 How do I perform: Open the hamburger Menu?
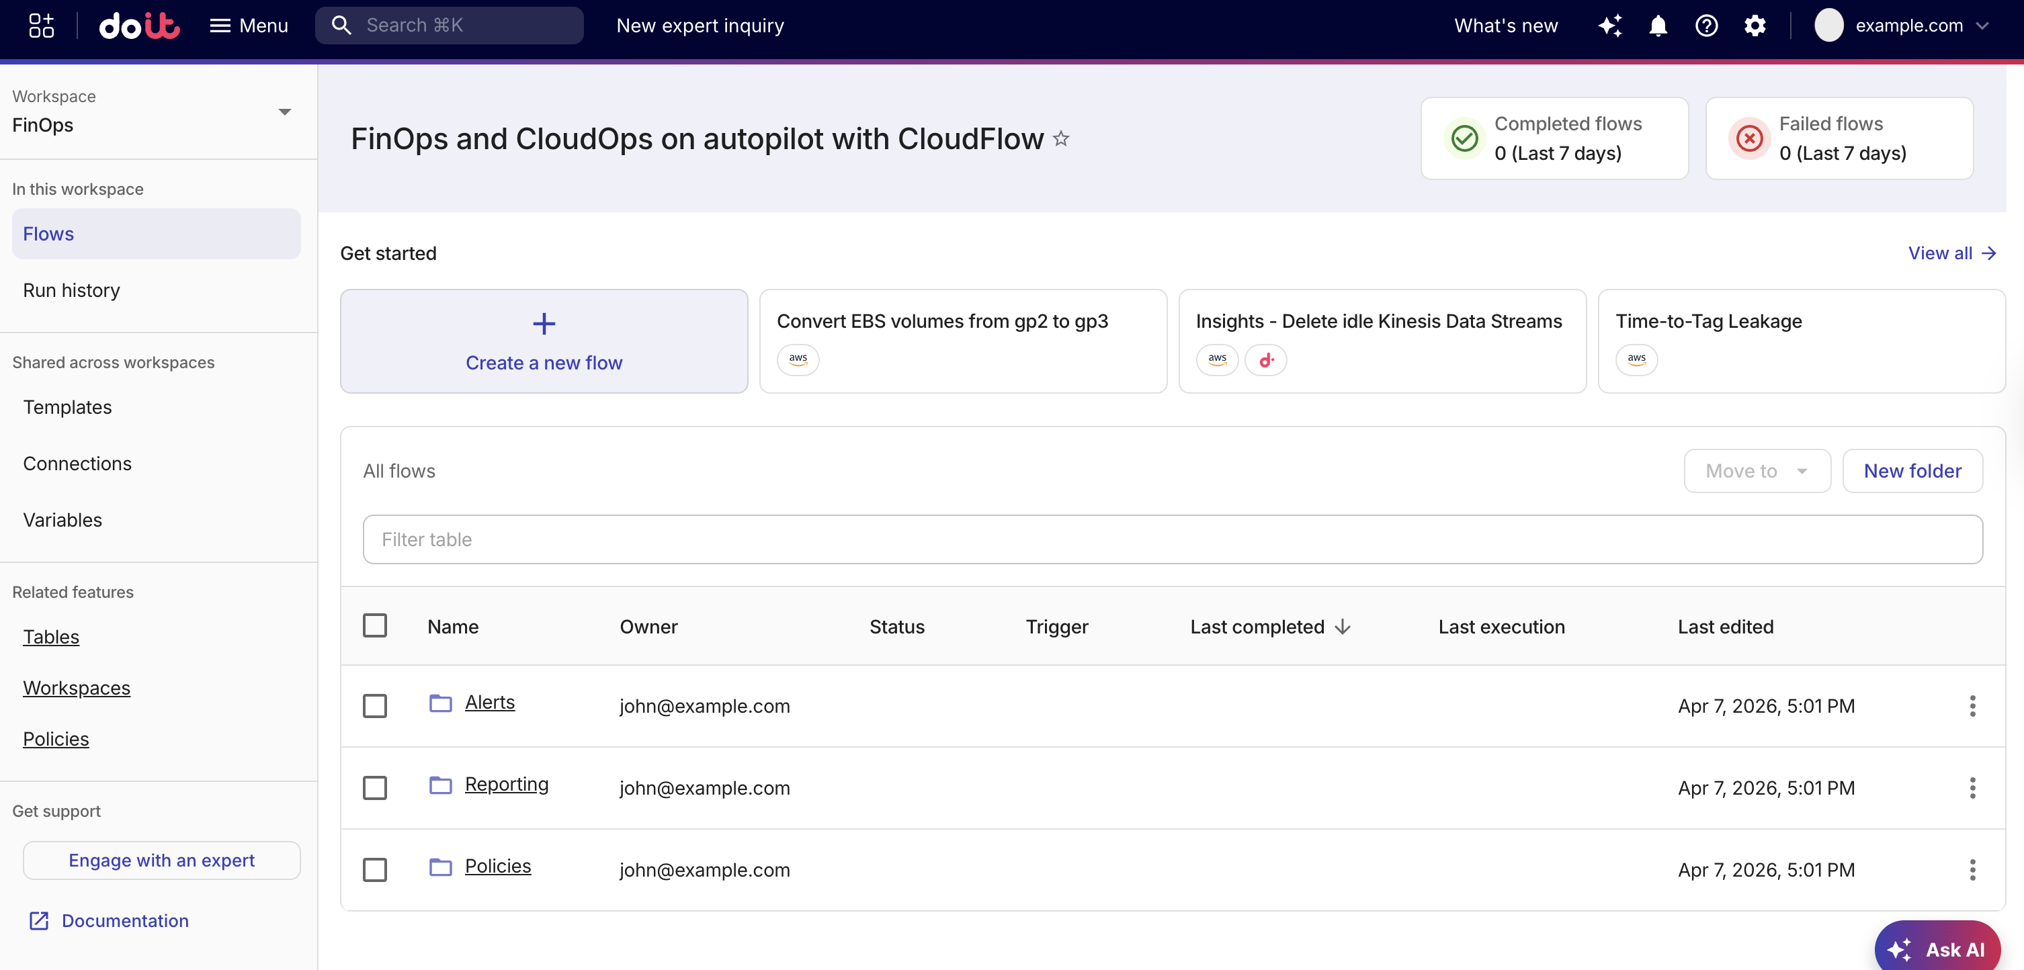point(249,25)
